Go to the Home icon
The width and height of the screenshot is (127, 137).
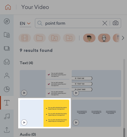click(x=8, y=7)
